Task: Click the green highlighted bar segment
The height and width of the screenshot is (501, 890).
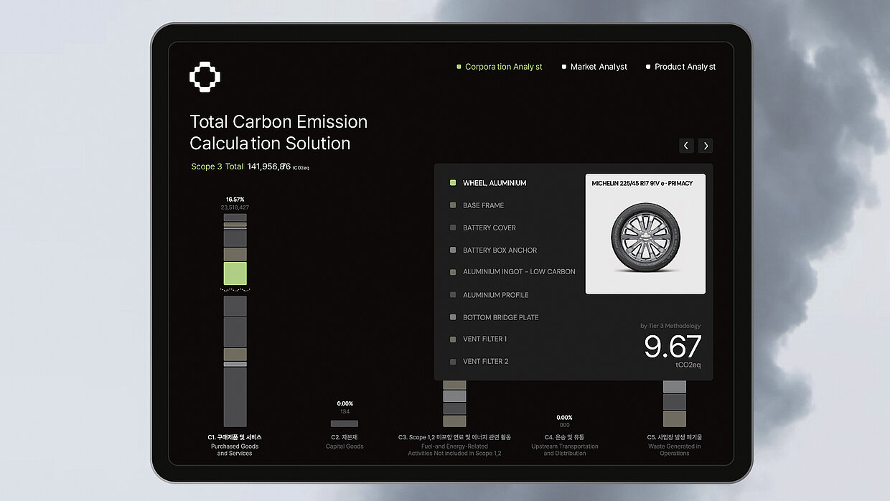Action: click(235, 273)
